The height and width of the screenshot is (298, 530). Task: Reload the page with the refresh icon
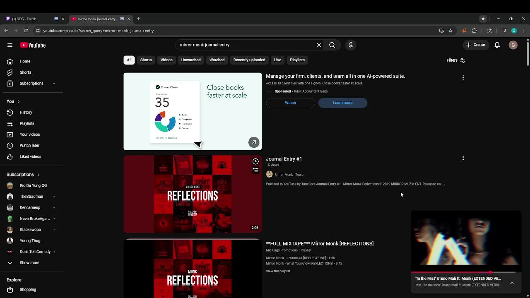click(26, 31)
